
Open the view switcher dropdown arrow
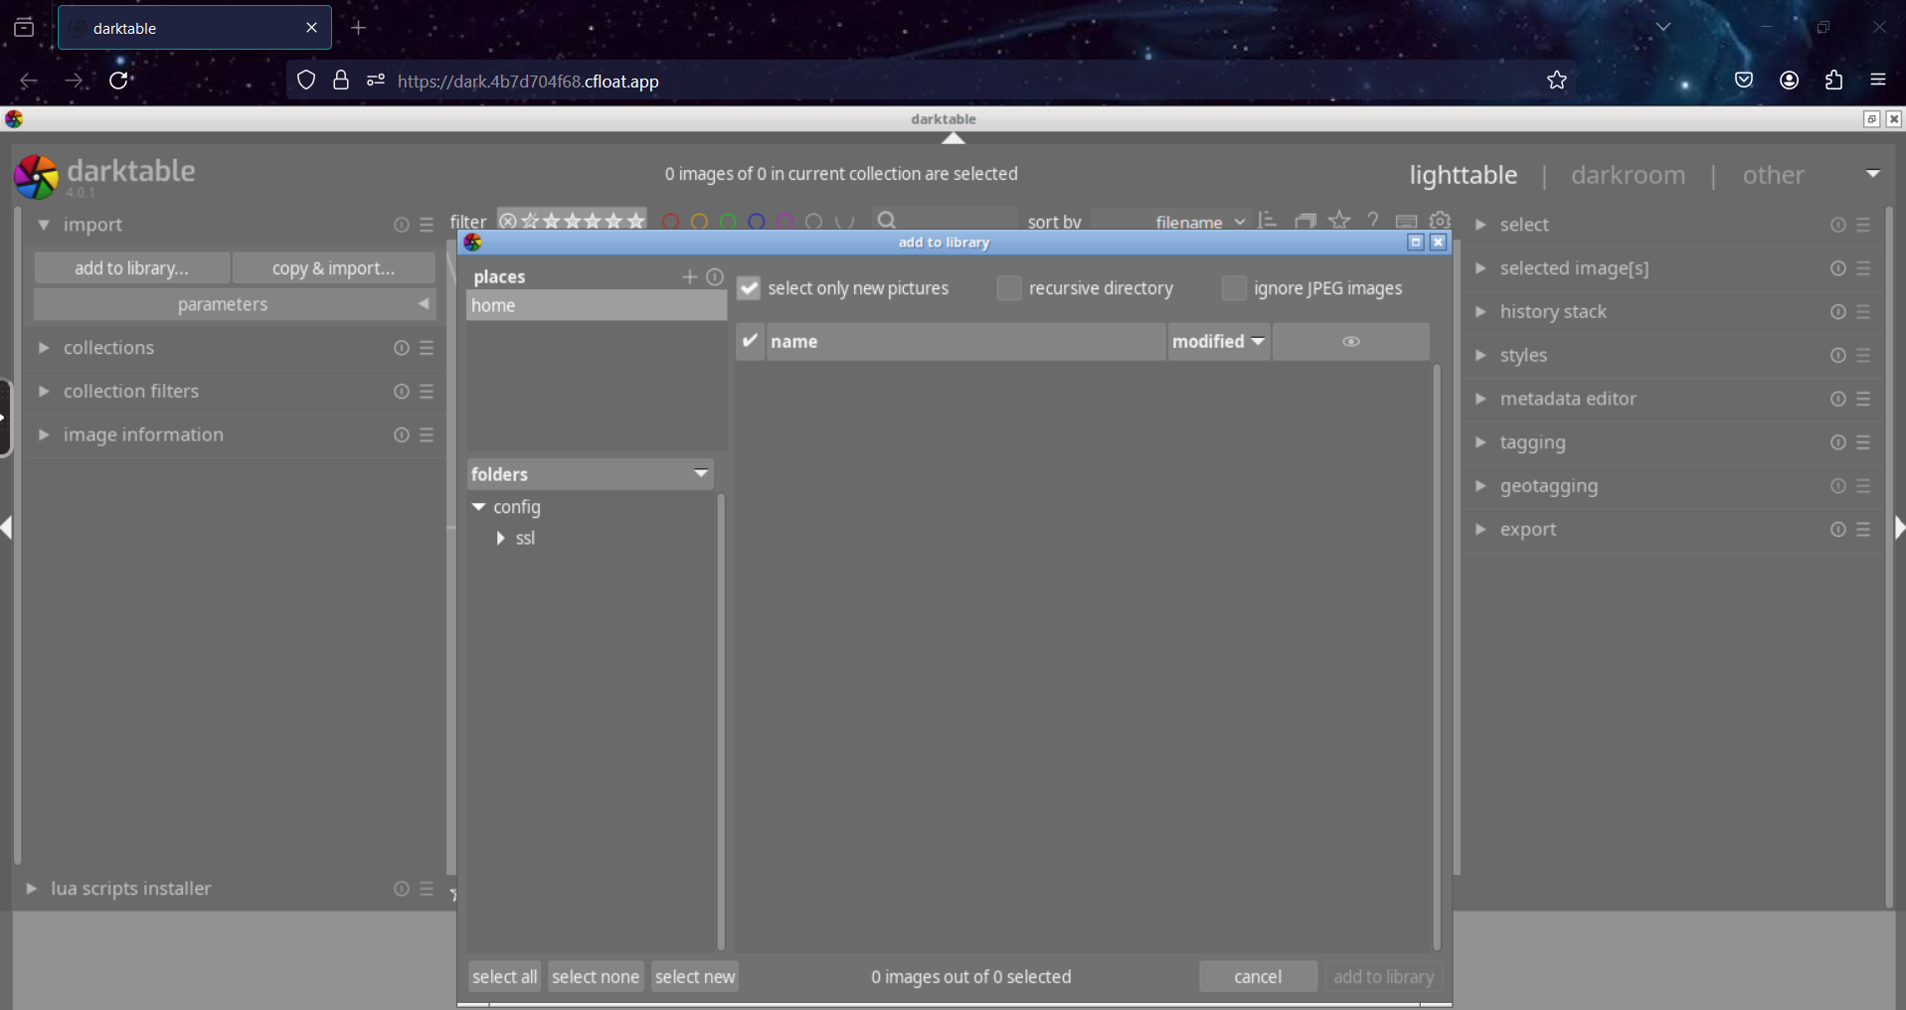(1873, 174)
